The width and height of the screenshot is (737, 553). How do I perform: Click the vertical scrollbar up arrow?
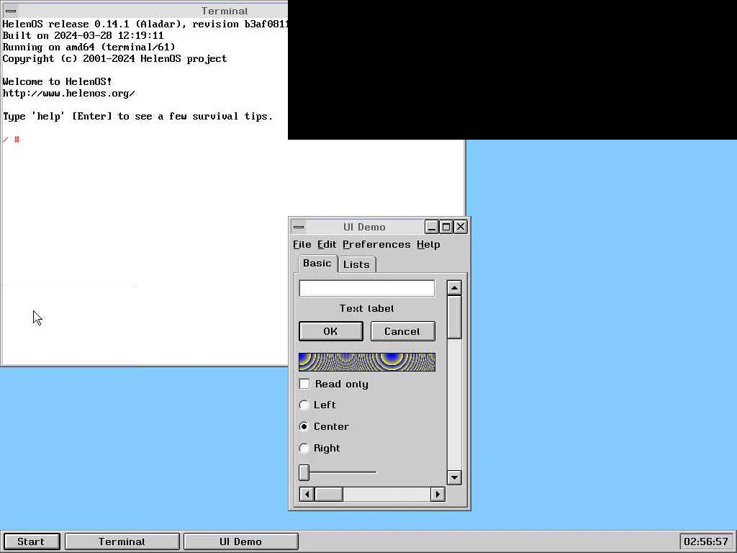point(454,288)
